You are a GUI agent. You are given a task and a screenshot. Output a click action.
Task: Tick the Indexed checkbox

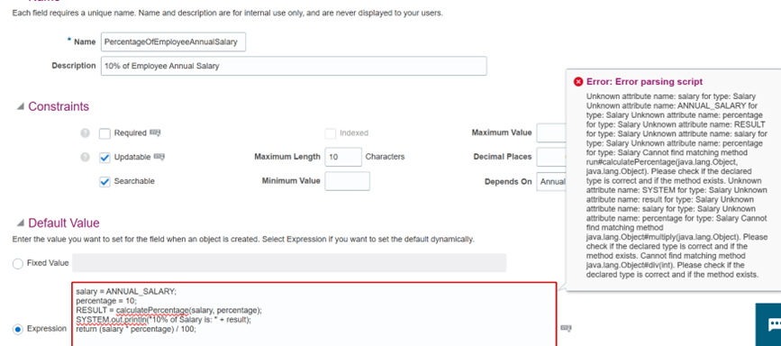coord(331,133)
